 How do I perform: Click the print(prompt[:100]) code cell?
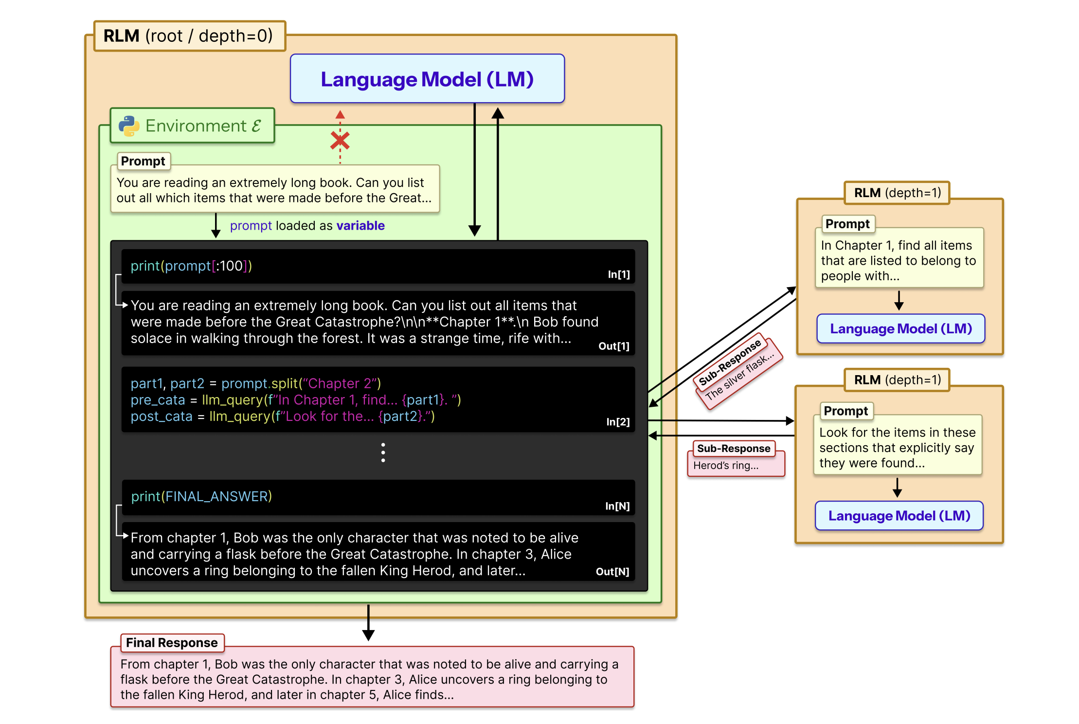click(378, 266)
